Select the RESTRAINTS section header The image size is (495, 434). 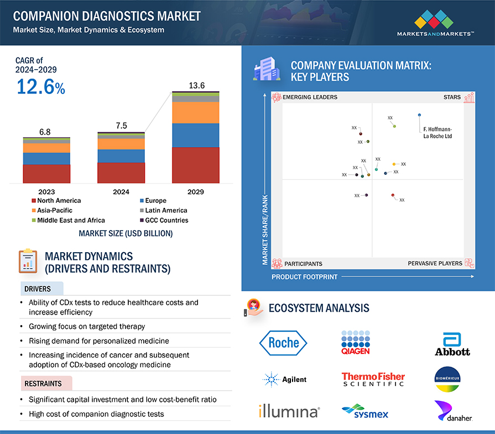click(43, 383)
